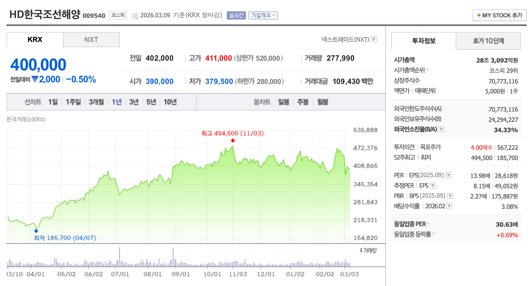Click the 저가 value 379,500
530x286 pixels.
(x=219, y=82)
